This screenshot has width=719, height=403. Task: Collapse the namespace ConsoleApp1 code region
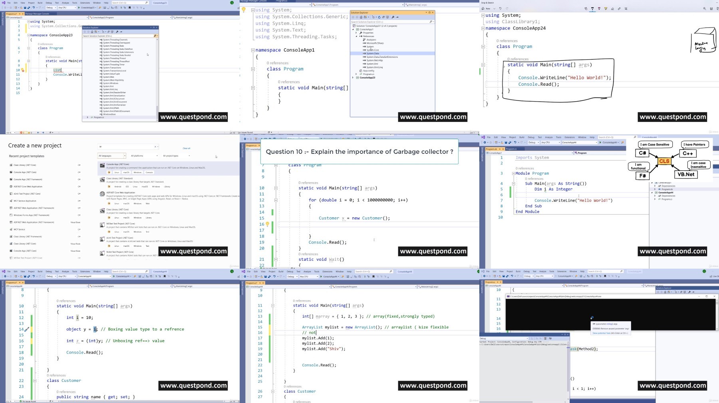click(253, 50)
